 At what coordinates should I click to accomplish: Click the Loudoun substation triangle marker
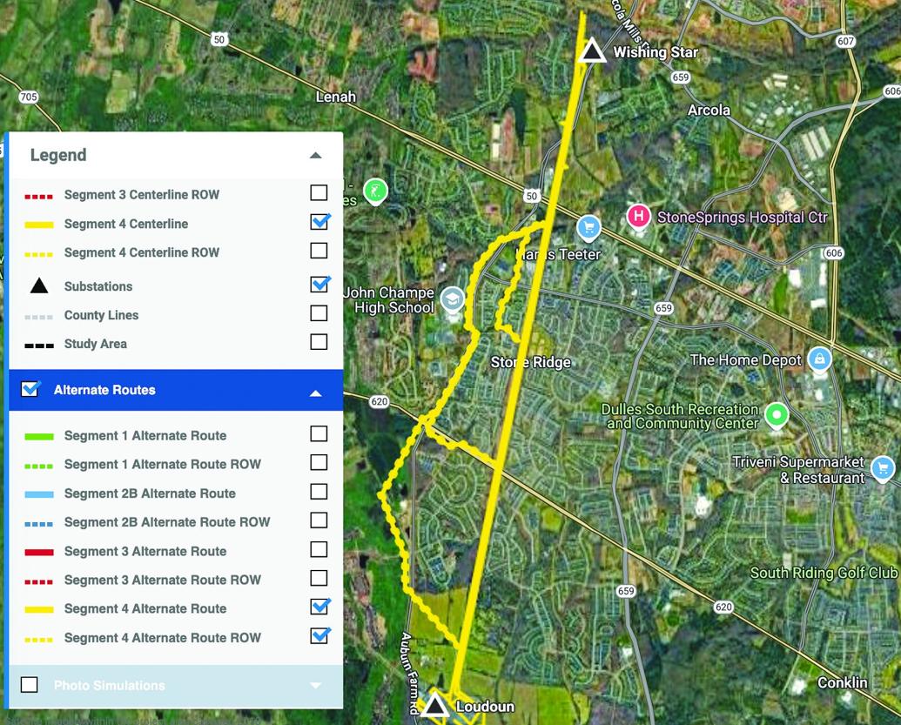coord(434,706)
